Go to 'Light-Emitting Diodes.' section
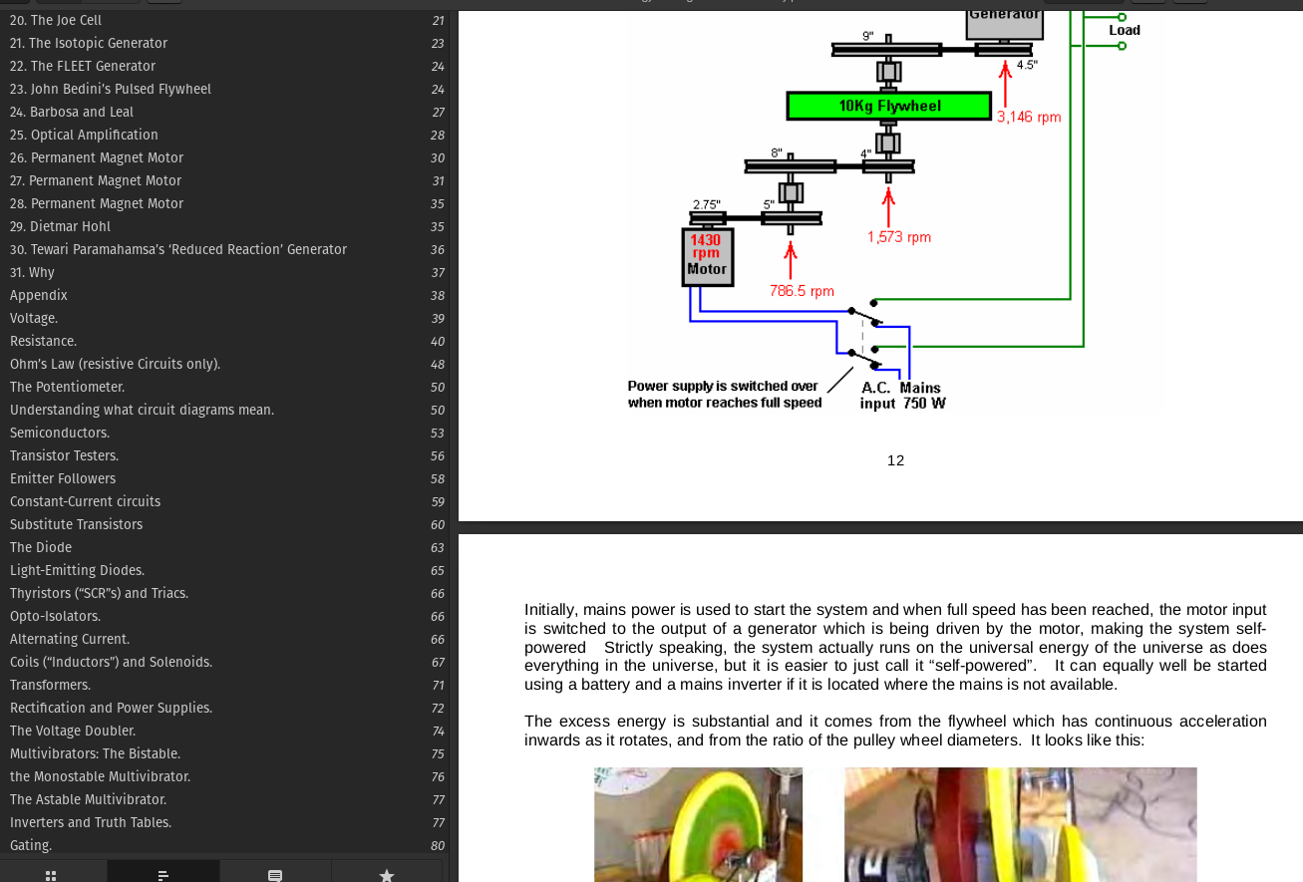Screen dimensions: 1303x882 click(77, 570)
